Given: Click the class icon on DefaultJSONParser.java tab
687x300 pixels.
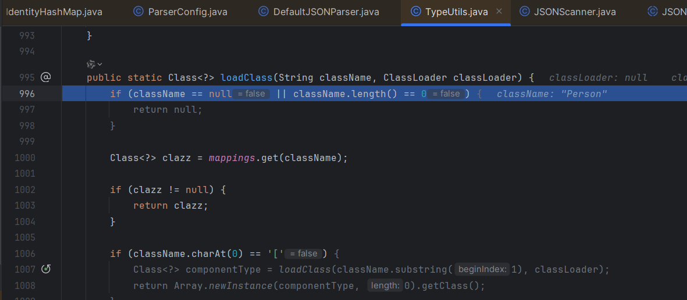Looking at the screenshot, I should (264, 12).
